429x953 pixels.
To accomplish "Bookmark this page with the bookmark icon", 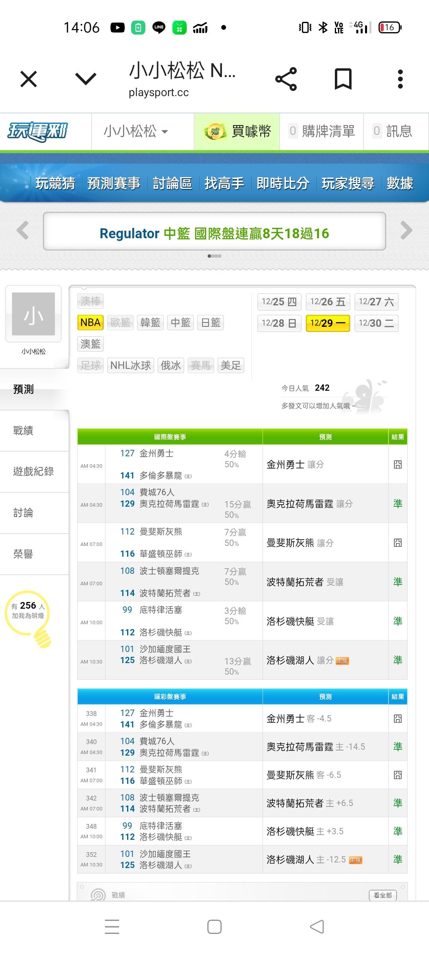I will point(343,79).
